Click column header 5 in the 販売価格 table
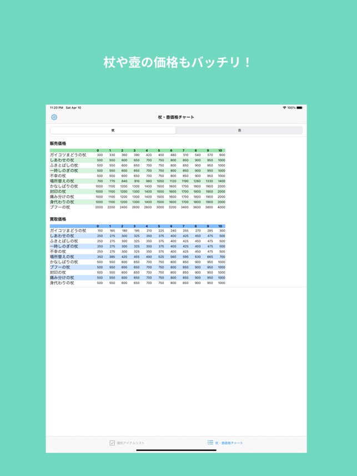The image size is (357, 476). coord(159,150)
